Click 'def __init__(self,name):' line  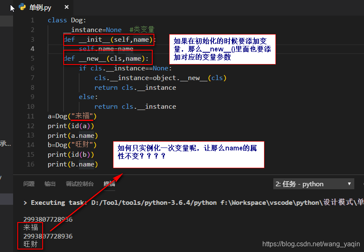click(x=110, y=40)
